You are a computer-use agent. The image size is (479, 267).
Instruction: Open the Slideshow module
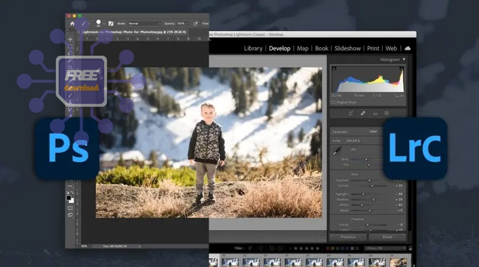(348, 48)
